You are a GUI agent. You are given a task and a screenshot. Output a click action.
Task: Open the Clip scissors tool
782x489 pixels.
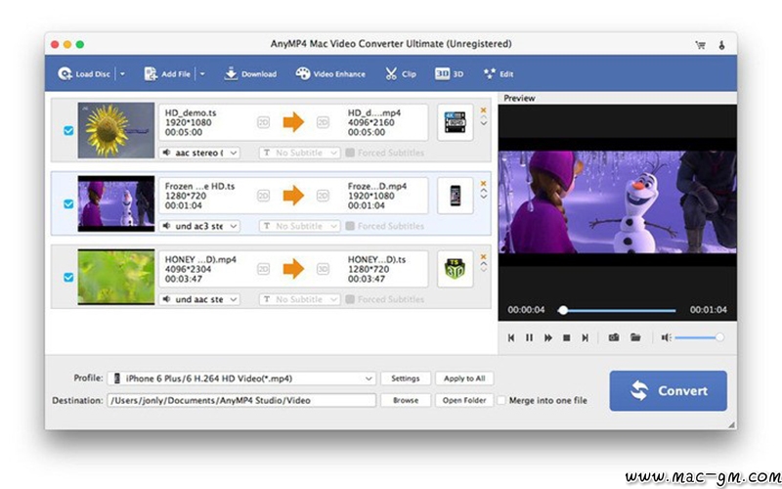tap(400, 74)
